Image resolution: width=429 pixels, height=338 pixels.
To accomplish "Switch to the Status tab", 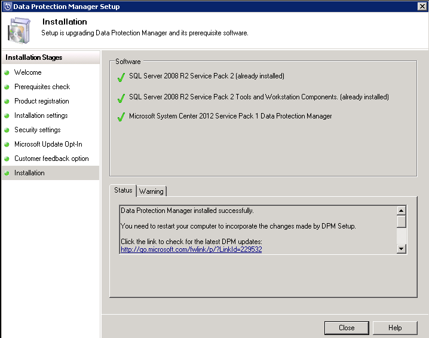I will (123, 190).
